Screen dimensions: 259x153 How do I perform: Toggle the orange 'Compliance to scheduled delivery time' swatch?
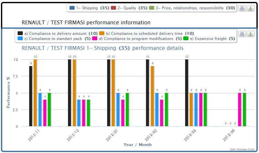pyautogui.click(x=102, y=33)
